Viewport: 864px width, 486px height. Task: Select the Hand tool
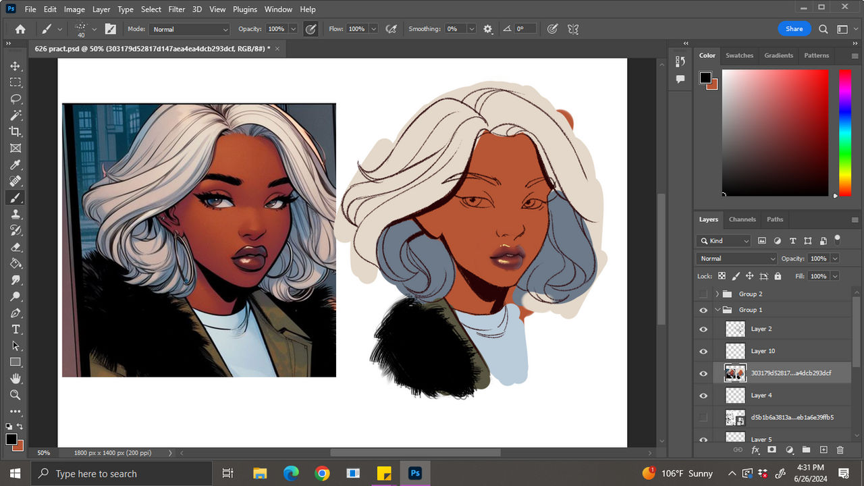click(15, 379)
